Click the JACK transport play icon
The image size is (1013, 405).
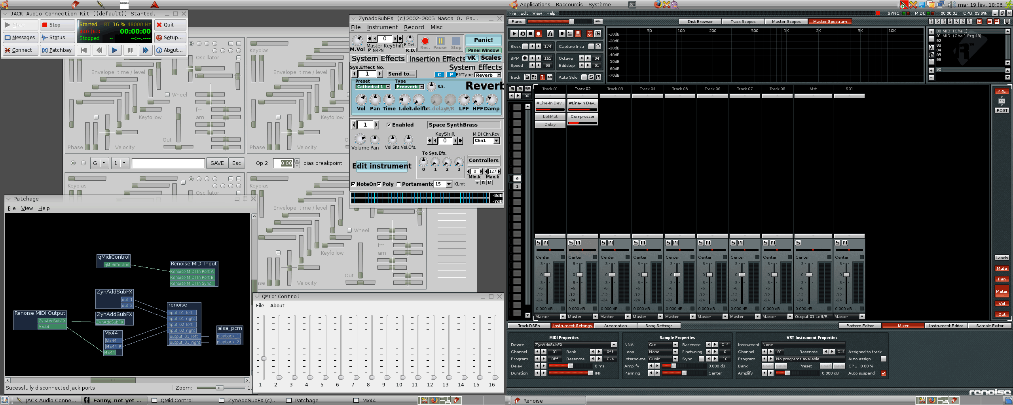point(114,50)
